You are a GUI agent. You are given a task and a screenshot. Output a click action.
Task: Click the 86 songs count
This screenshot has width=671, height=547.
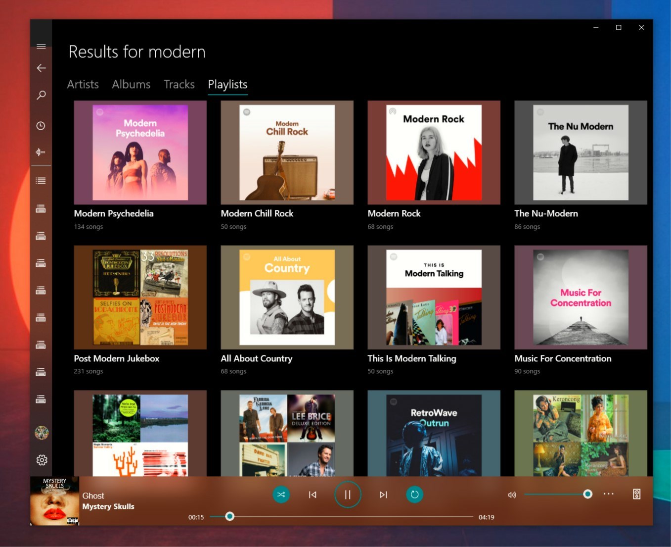coord(527,227)
